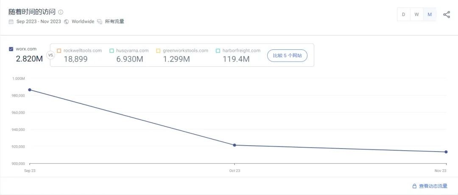This screenshot has height=195, width=458.
Task: Click the husqvarna.com site name
Action: pos(132,51)
